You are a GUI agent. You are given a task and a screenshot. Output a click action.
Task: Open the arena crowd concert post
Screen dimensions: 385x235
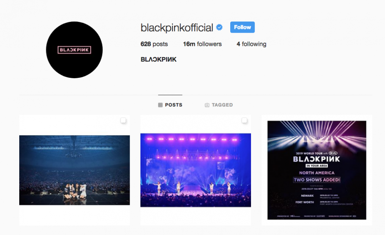pyautogui.click(x=74, y=170)
